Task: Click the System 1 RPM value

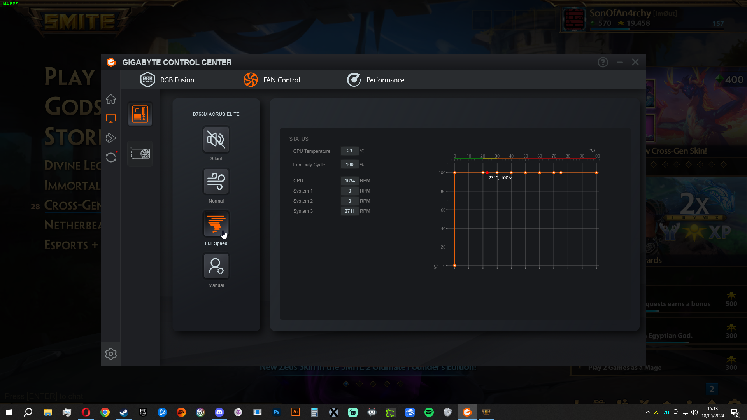Action: pyautogui.click(x=349, y=191)
